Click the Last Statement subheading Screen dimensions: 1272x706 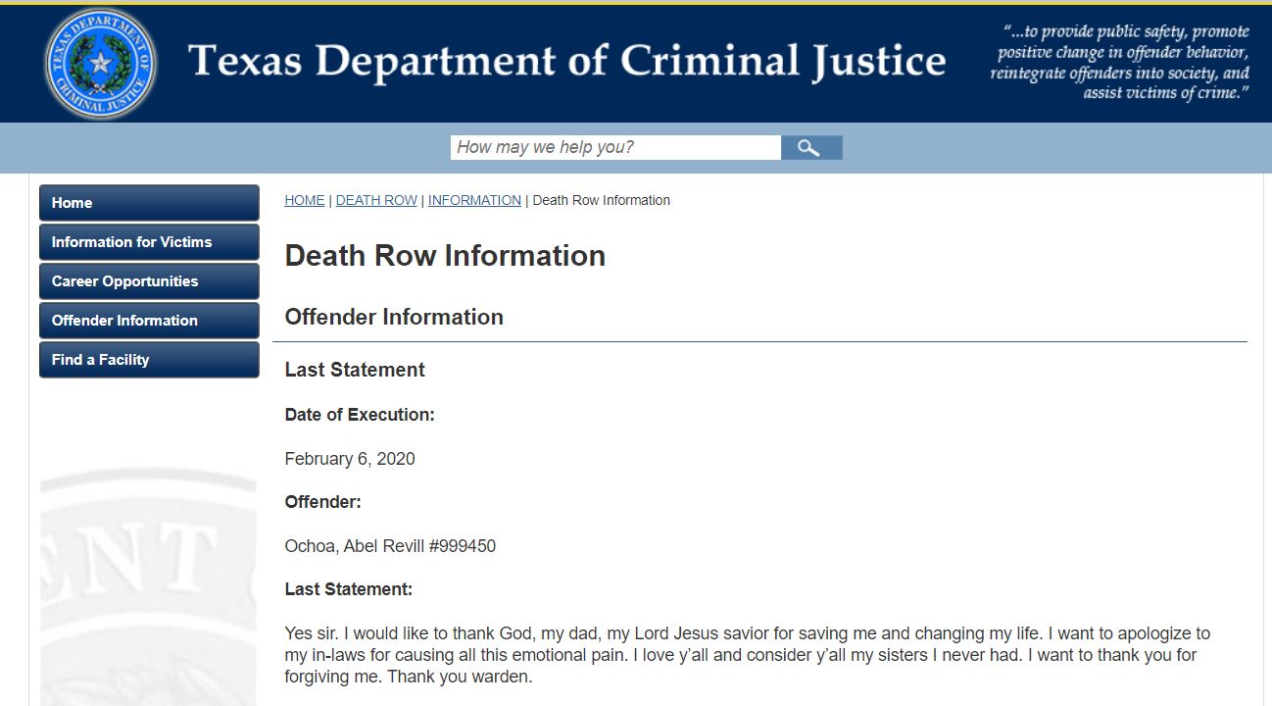point(355,370)
